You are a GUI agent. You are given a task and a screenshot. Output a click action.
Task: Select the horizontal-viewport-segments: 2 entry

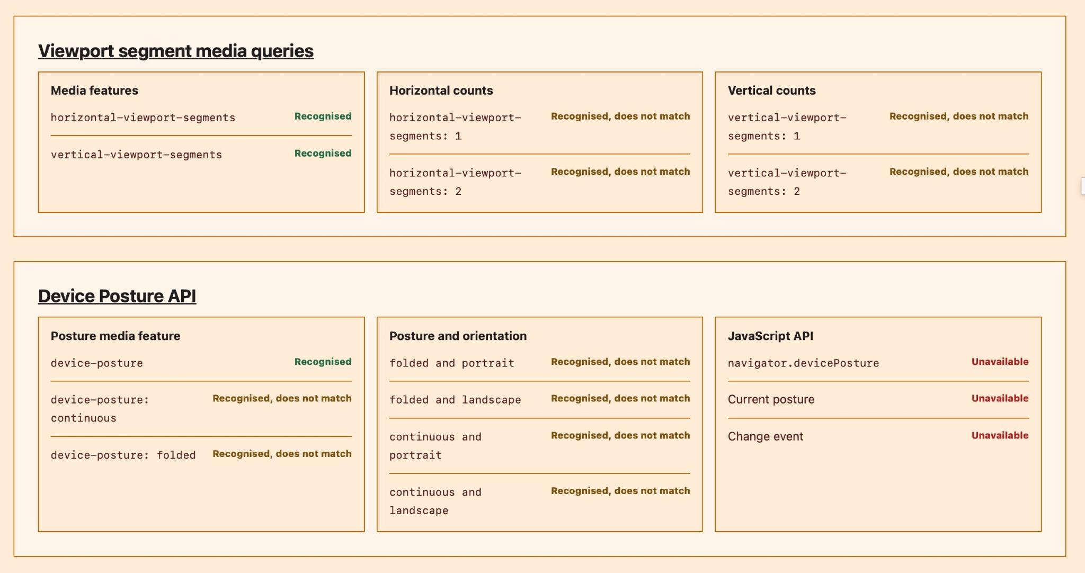[x=540, y=182]
